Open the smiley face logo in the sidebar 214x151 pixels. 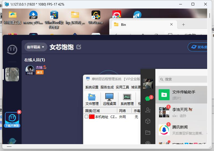tap(12, 49)
